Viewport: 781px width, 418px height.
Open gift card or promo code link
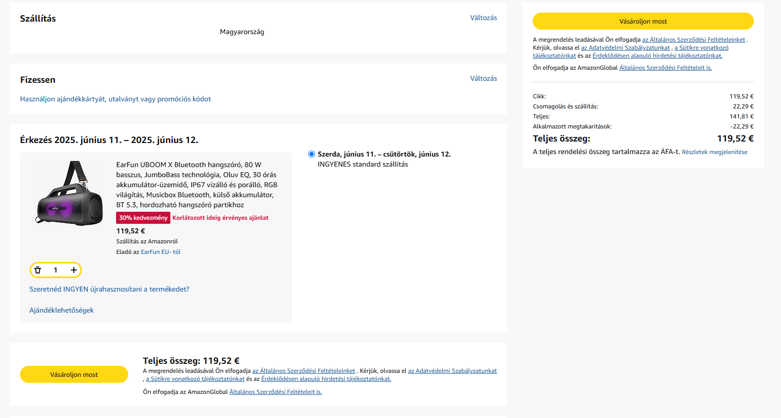pyautogui.click(x=116, y=99)
